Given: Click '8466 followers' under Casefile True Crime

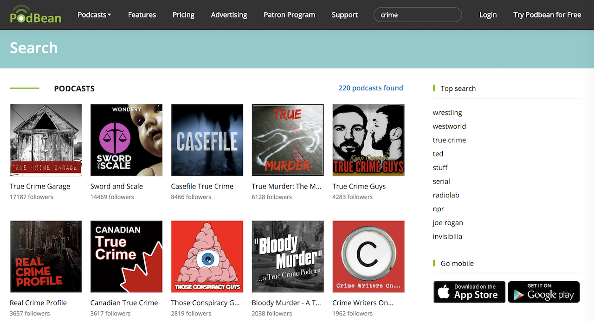Looking at the screenshot, I should click(191, 197).
